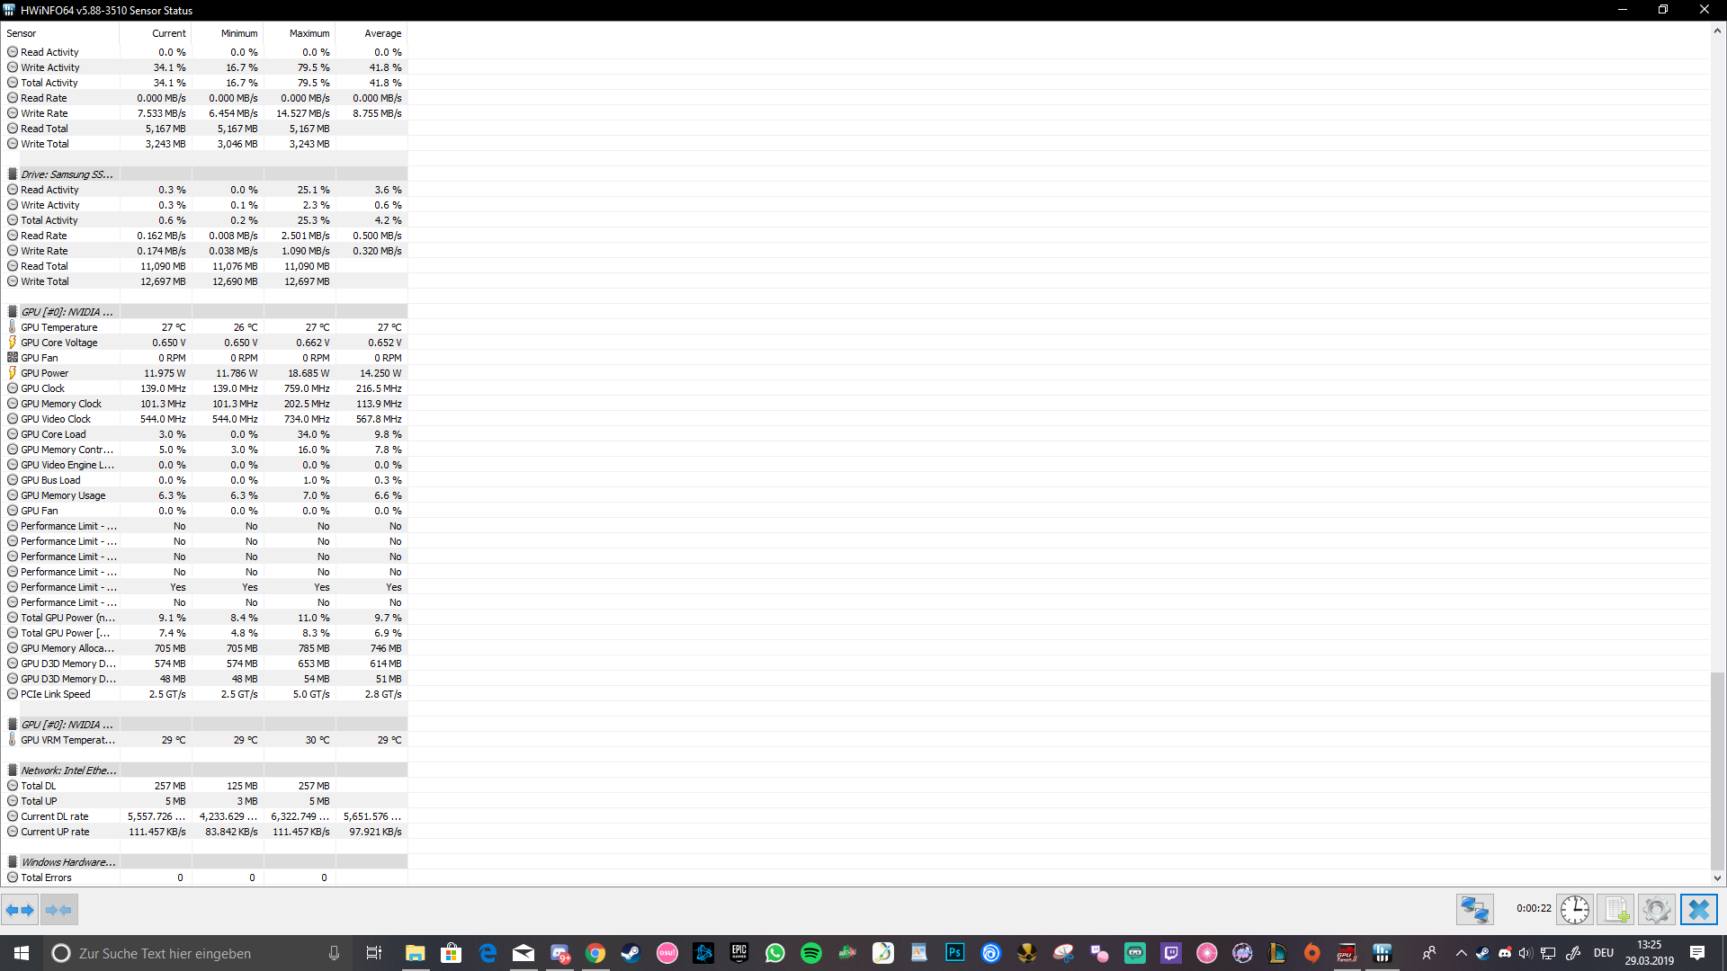Viewport: 1727px width, 971px height.
Task: Select the GPU Temperature sensor row
Action: point(59,327)
